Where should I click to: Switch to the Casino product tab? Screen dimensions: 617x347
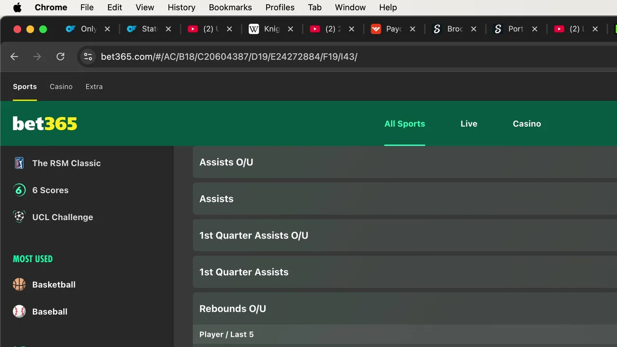coord(61,87)
